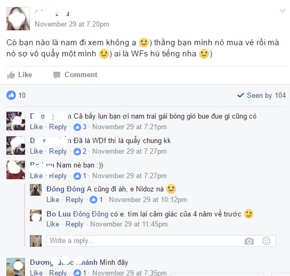Click the November 29 at 7:20pm timestamp
290x276 pixels.
click(x=72, y=24)
